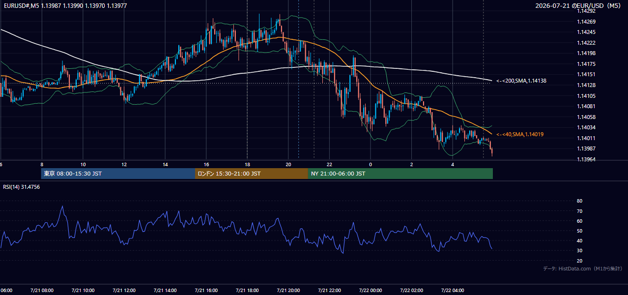Click price axis value 1.14269
The height and width of the screenshot is (295, 628).
pos(586,22)
